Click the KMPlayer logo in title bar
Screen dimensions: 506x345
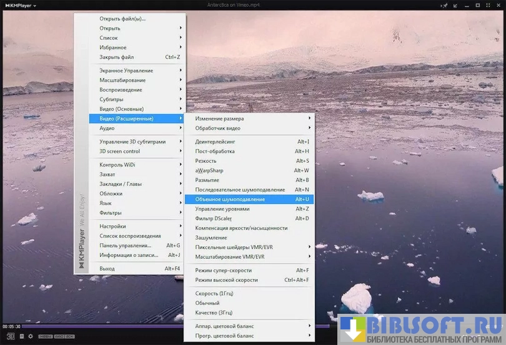19,6
